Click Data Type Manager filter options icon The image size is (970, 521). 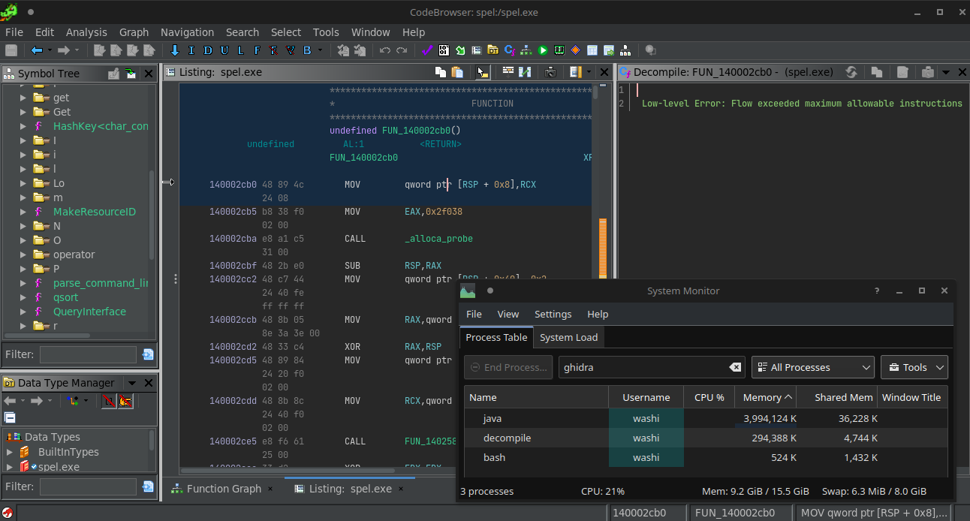pyautogui.click(x=148, y=486)
